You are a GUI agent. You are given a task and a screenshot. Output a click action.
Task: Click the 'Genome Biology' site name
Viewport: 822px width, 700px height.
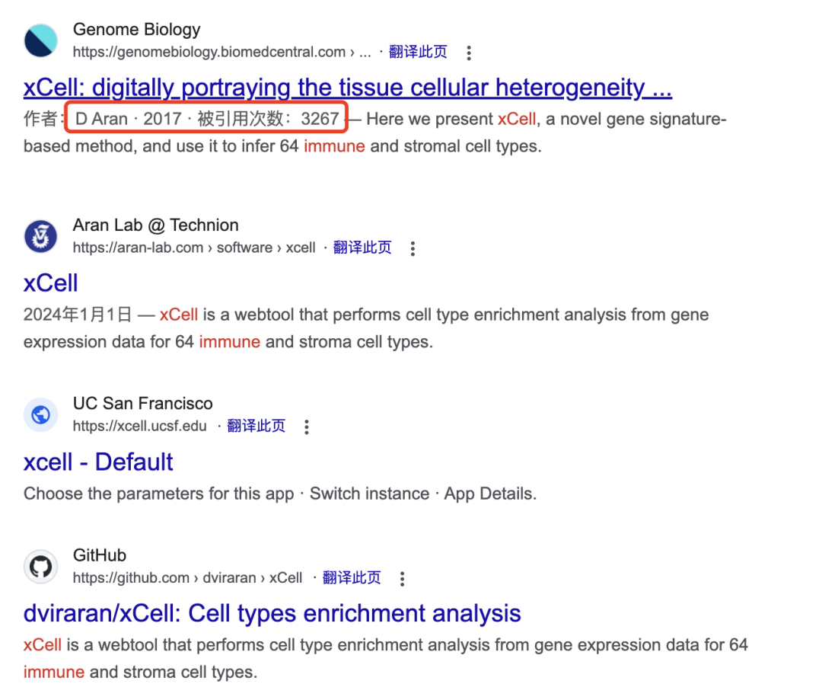tap(136, 30)
